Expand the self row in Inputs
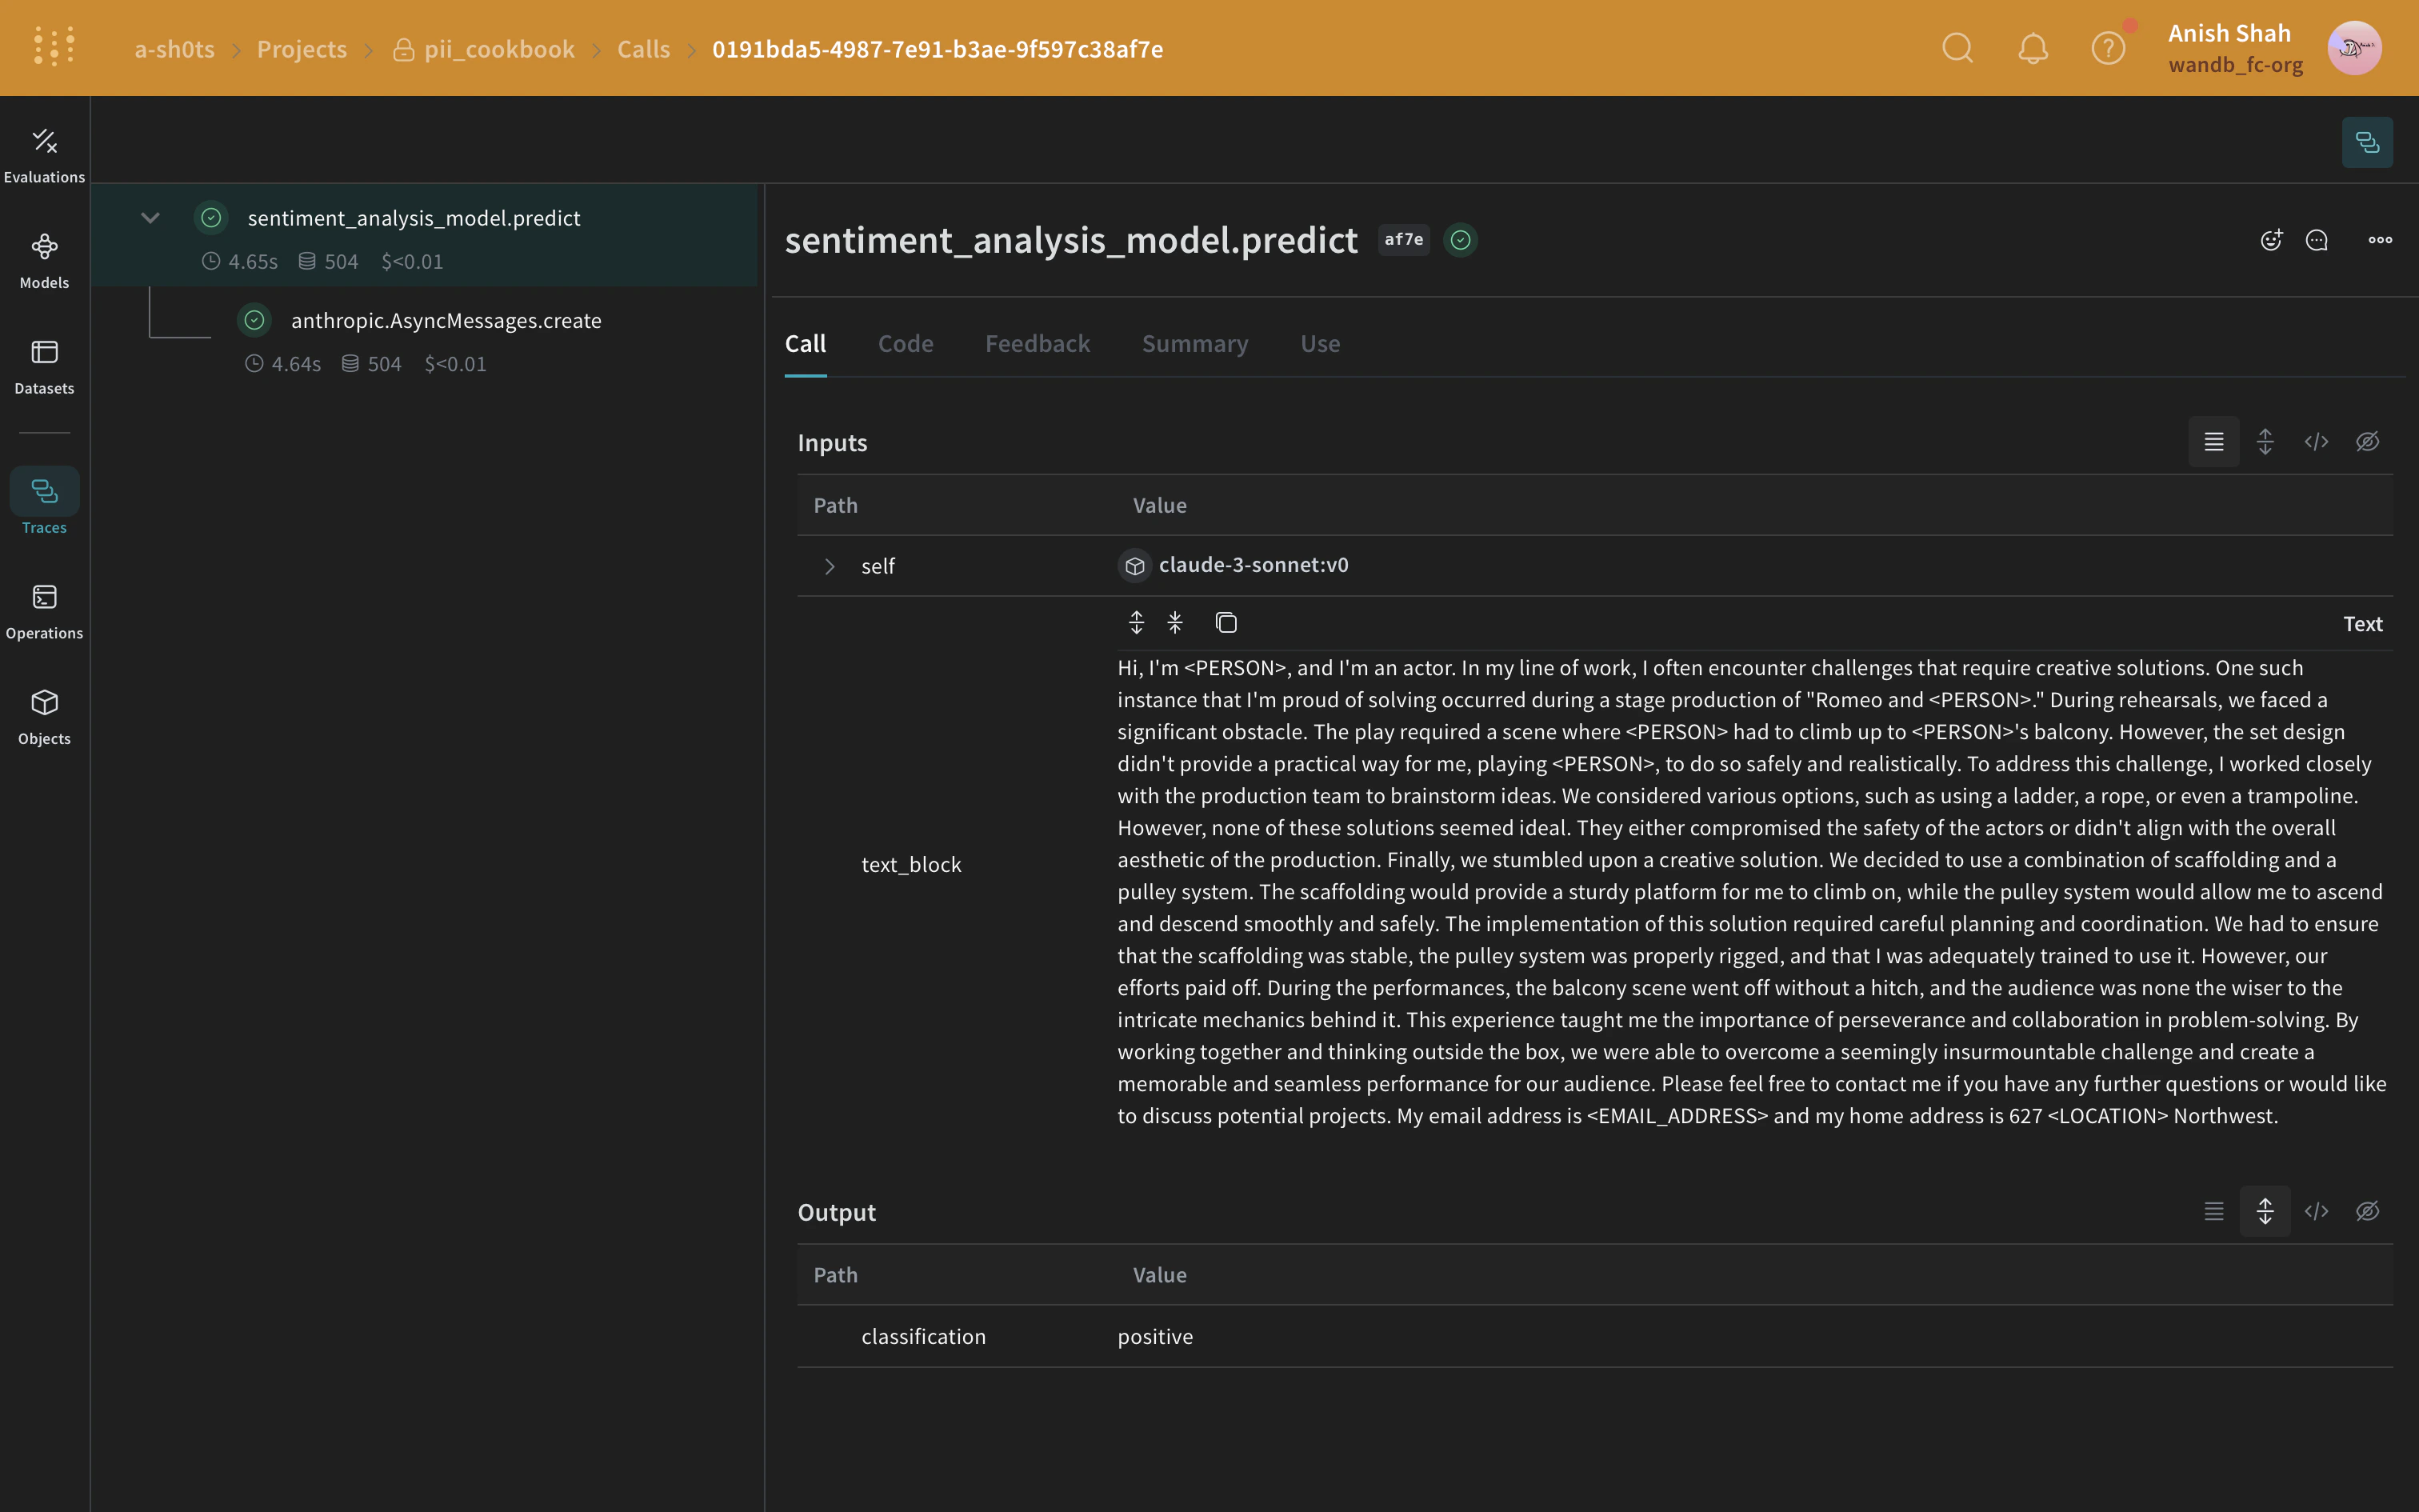The width and height of the screenshot is (2419, 1512). pos(830,566)
